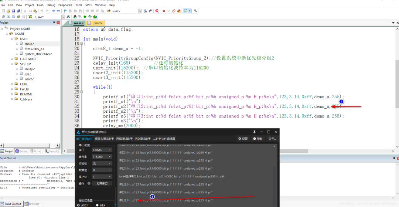
Task: Insert a bookmark with the flag icon
Action: pos(65,11)
